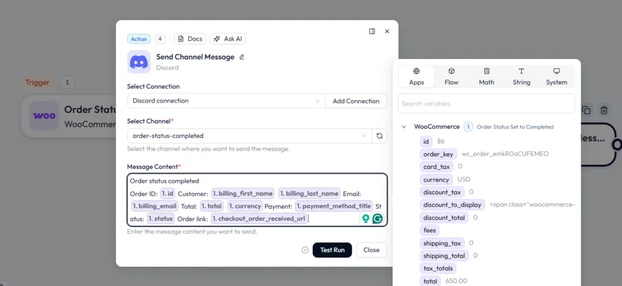Click the Grammarly icon in message box
The width and height of the screenshot is (622, 286).
tap(378, 218)
